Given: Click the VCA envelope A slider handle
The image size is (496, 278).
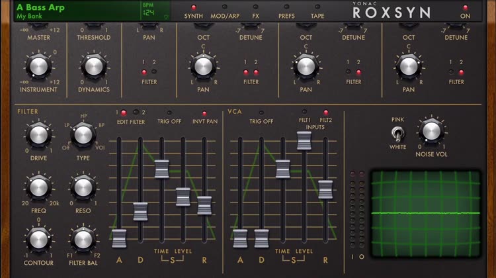Looking at the screenshot, I should click(x=240, y=238).
